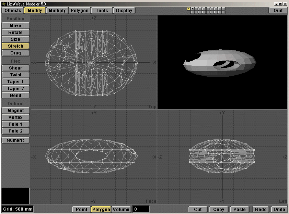Switch to Point selection mode
The width and height of the screenshot is (289, 214).
[x=81, y=209]
